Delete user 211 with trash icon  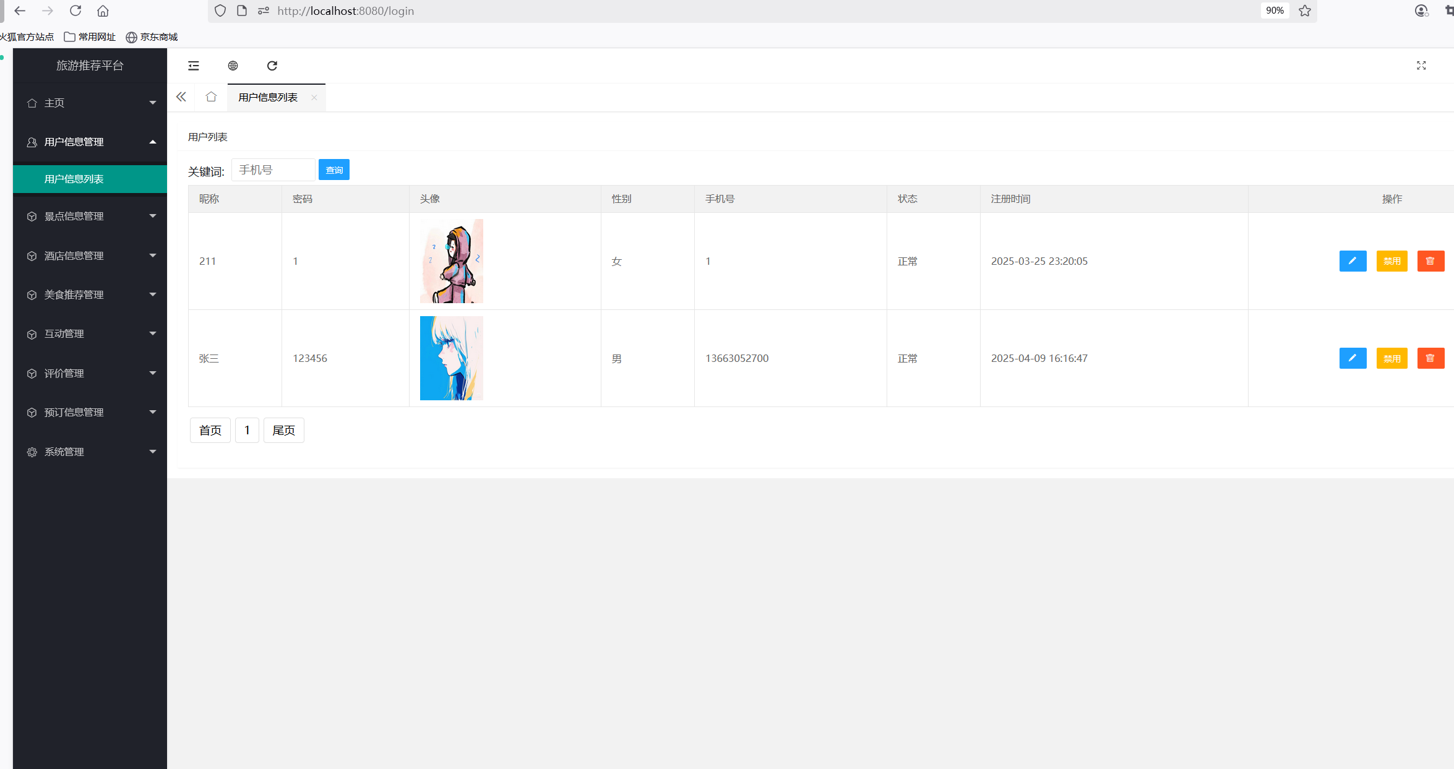(1430, 261)
